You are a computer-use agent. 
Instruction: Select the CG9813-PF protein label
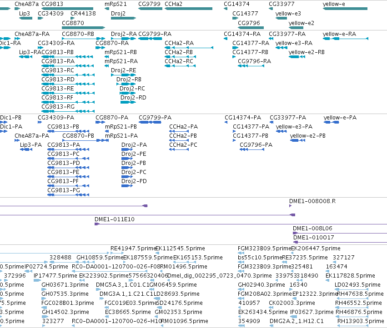click(63, 181)
